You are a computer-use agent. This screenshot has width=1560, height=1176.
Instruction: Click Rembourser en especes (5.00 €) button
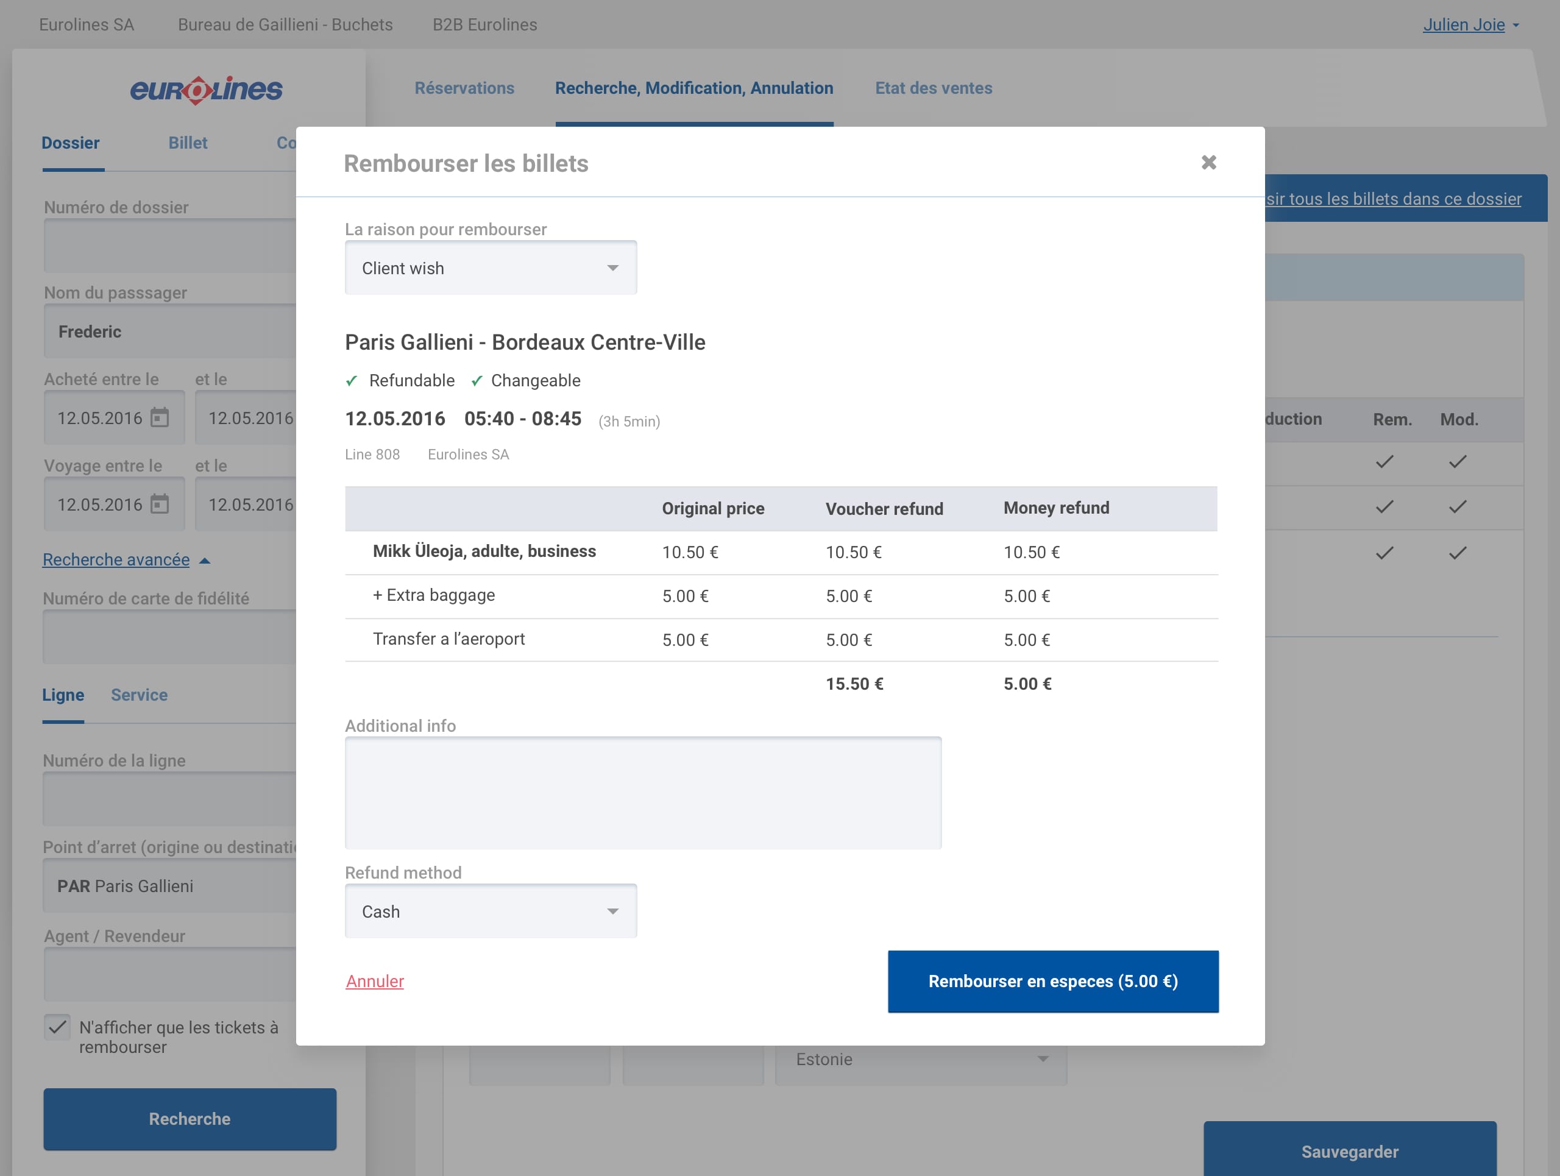pos(1053,982)
